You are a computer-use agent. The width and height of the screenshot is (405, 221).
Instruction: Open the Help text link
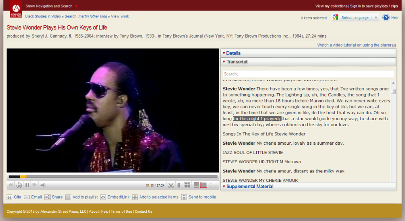coord(395,17)
